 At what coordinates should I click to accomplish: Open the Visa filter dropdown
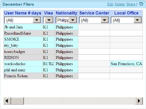[48, 20]
